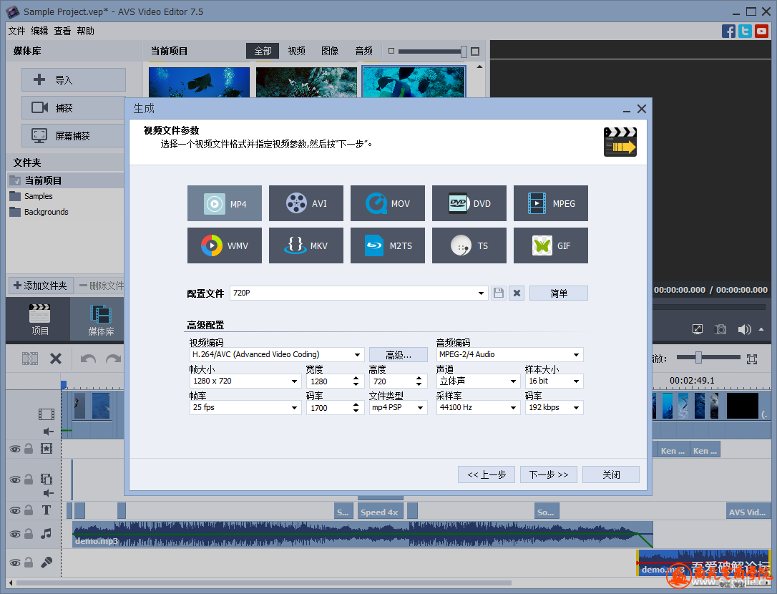The height and width of the screenshot is (594, 777).
Task: Choose the AVI format icon
Action: click(x=306, y=204)
